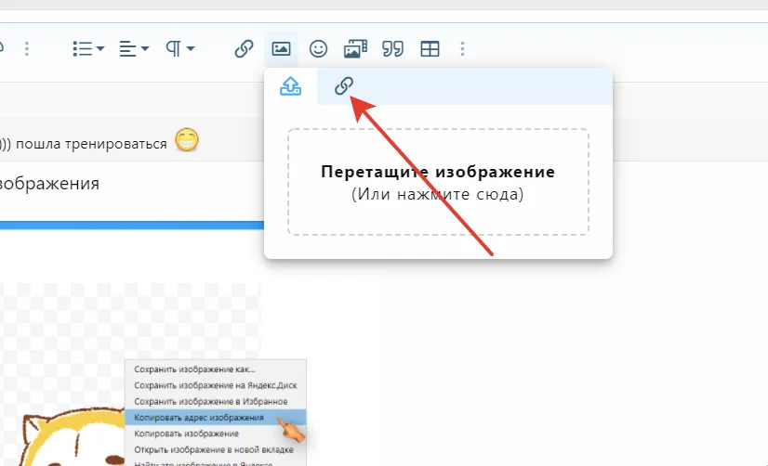Click the insert table icon

pyautogui.click(x=430, y=48)
